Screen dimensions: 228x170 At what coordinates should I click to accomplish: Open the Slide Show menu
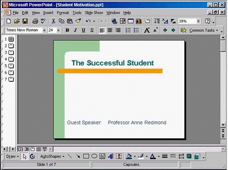coord(94,13)
